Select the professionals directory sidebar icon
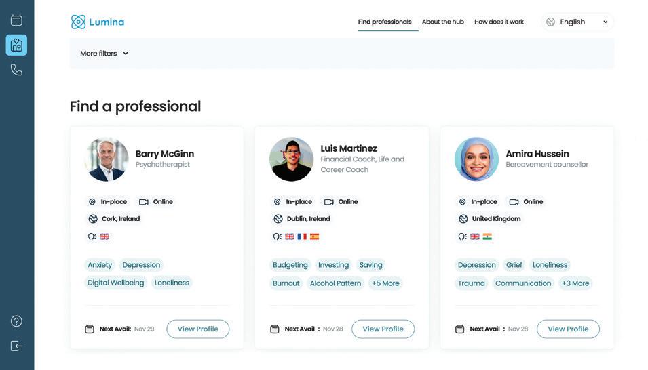This screenshot has width=648, height=370. [16, 45]
